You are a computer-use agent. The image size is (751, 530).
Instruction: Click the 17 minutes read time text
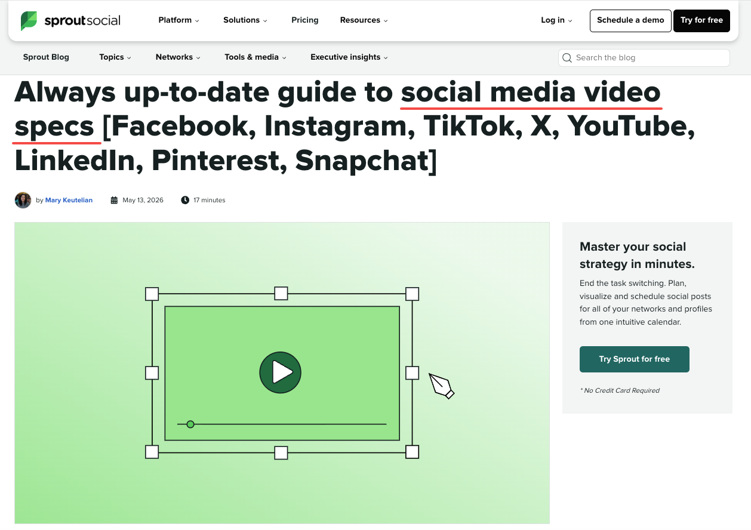coord(210,200)
